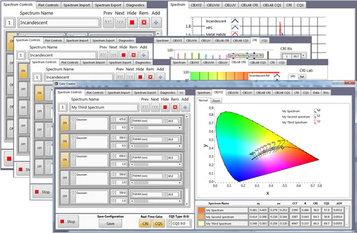Click My Third Spectrum name input field
Viewport: 357px width, 233px height.
point(104,108)
